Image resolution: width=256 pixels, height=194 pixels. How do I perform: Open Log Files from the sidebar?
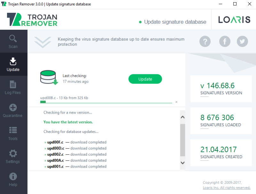tap(13, 87)
